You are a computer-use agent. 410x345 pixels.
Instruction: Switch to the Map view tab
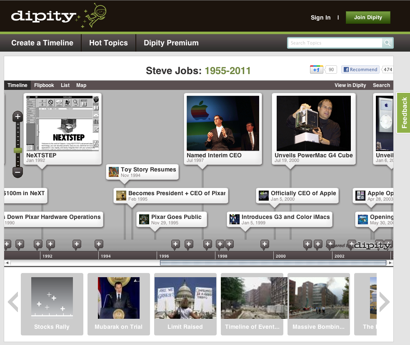click(81, 85)
